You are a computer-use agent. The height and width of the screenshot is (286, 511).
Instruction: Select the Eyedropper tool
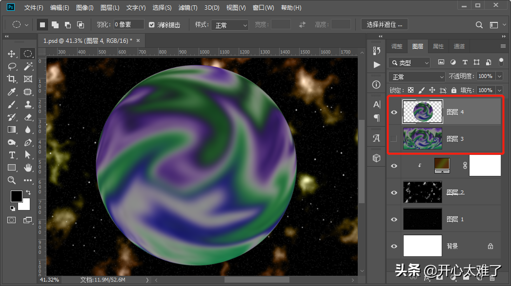pos(12,92)
